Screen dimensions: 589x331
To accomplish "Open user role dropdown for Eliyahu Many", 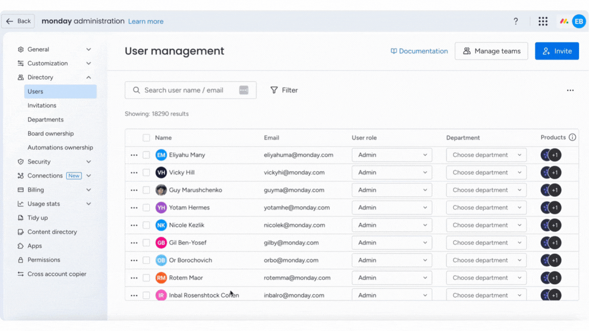I will point(392,155).
